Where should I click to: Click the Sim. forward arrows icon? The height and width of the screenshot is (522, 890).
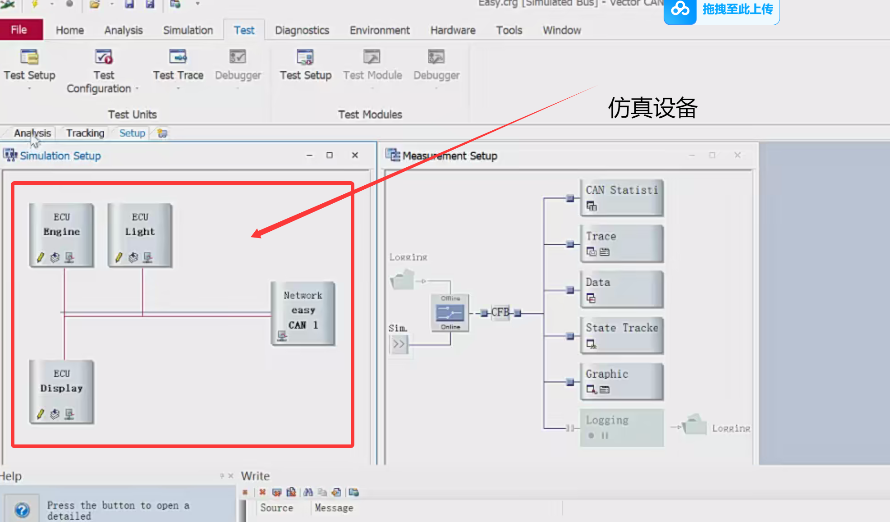[399, 345]
